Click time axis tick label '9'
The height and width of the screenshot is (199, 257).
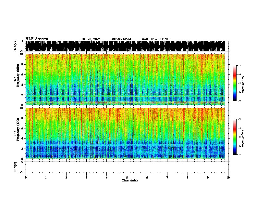click(208, 178)
